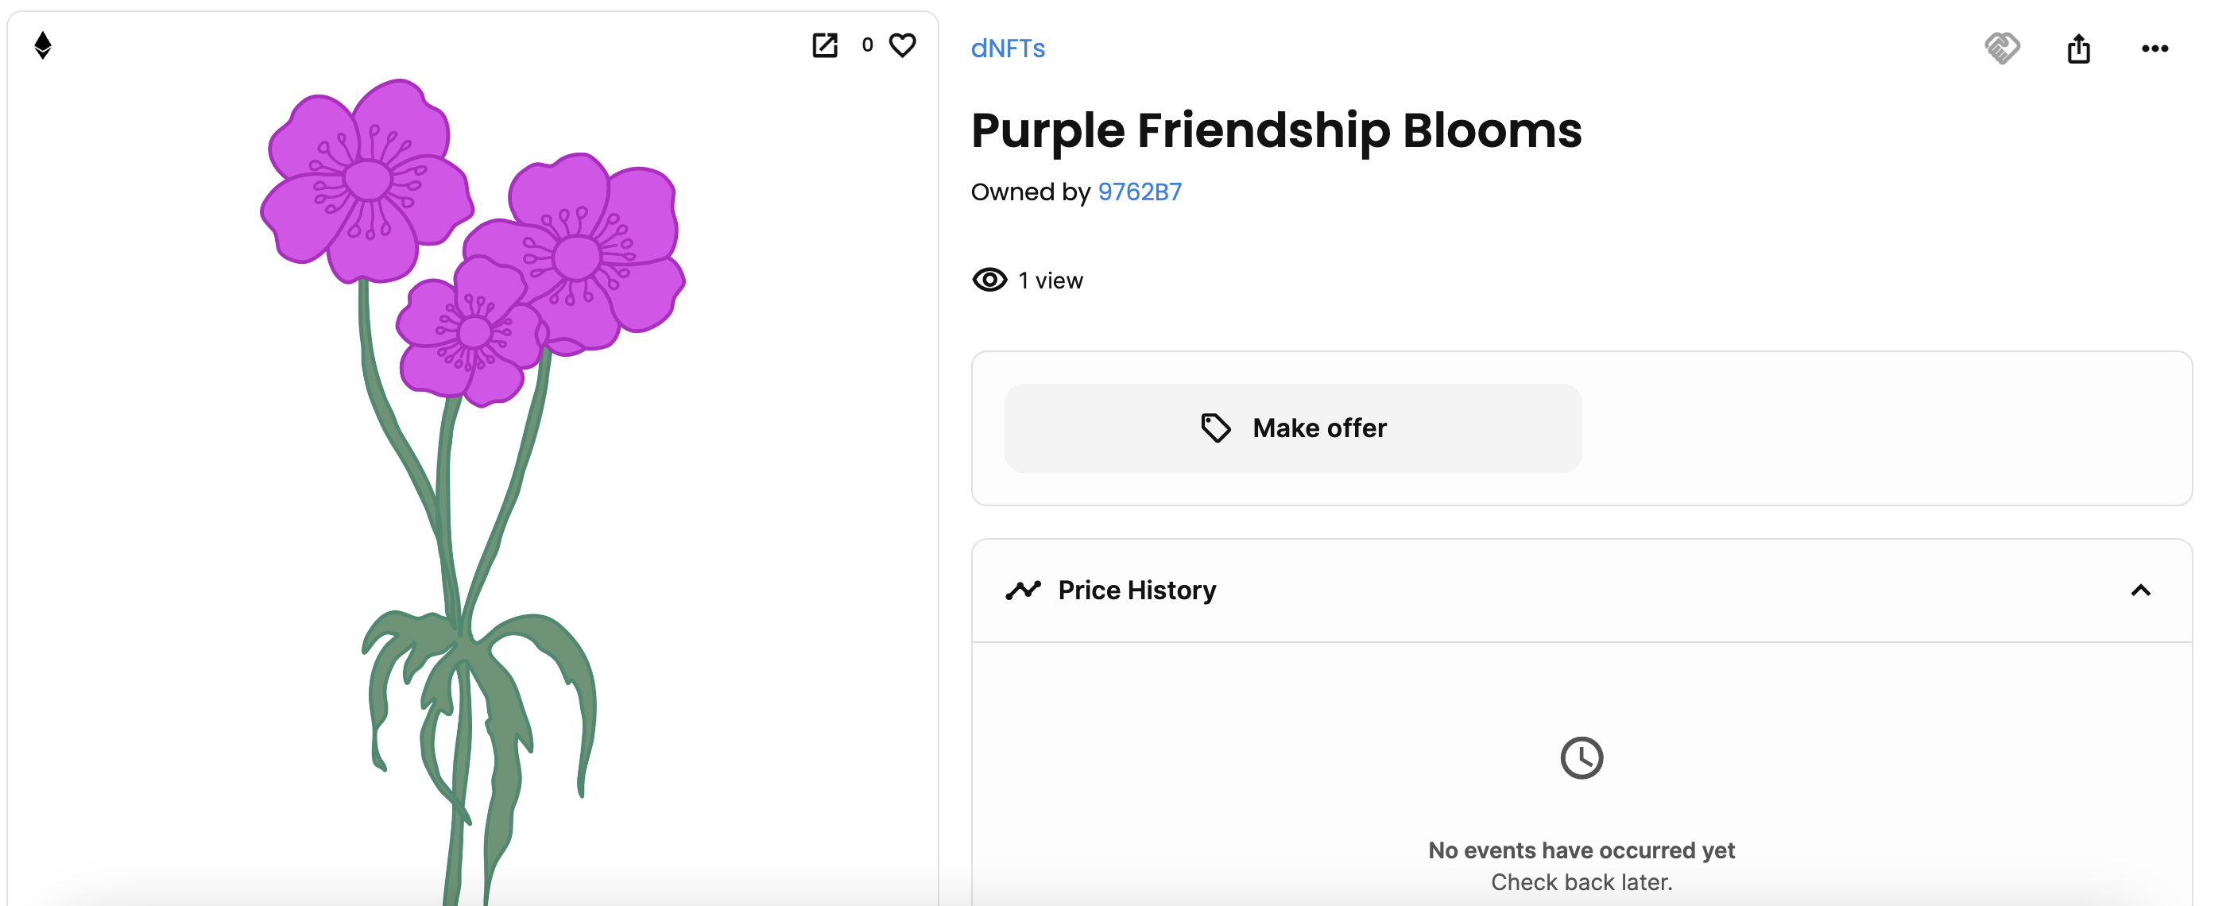Screen dimensions: 2230x906
Task: Click the price tag icon in Make offer
Action: pos(1215,428)
